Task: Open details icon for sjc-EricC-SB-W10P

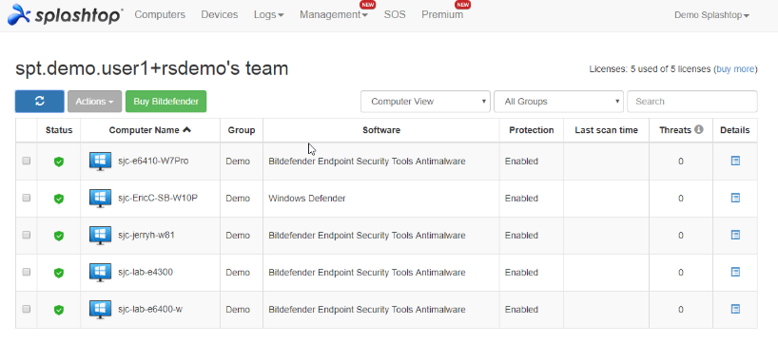Action: point(735,198)
